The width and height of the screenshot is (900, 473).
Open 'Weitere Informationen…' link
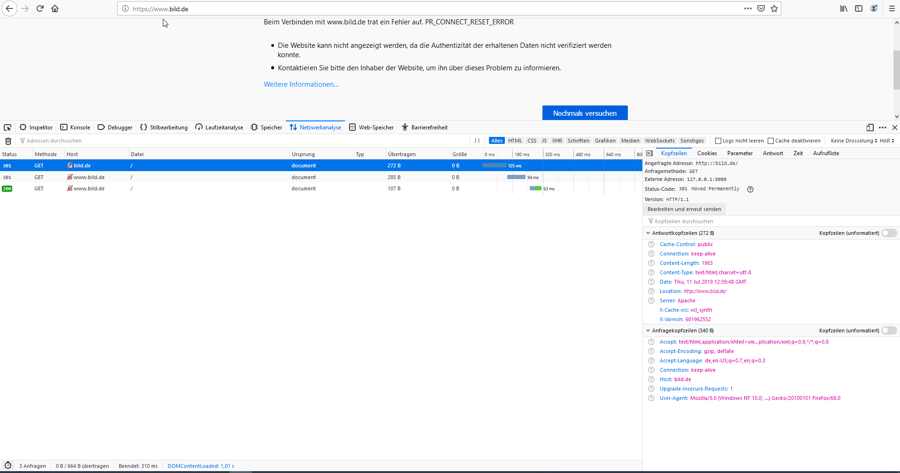point(301,84)
